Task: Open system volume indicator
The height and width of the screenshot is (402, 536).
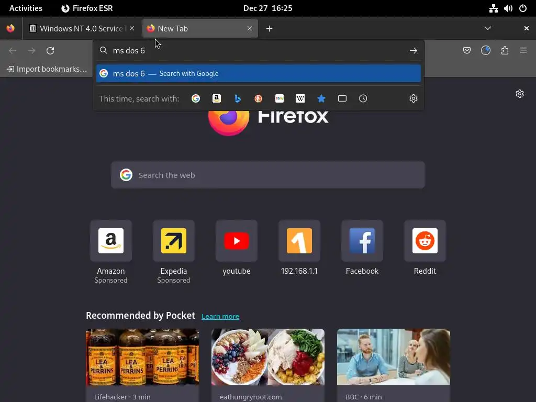Action: [508, 8]
